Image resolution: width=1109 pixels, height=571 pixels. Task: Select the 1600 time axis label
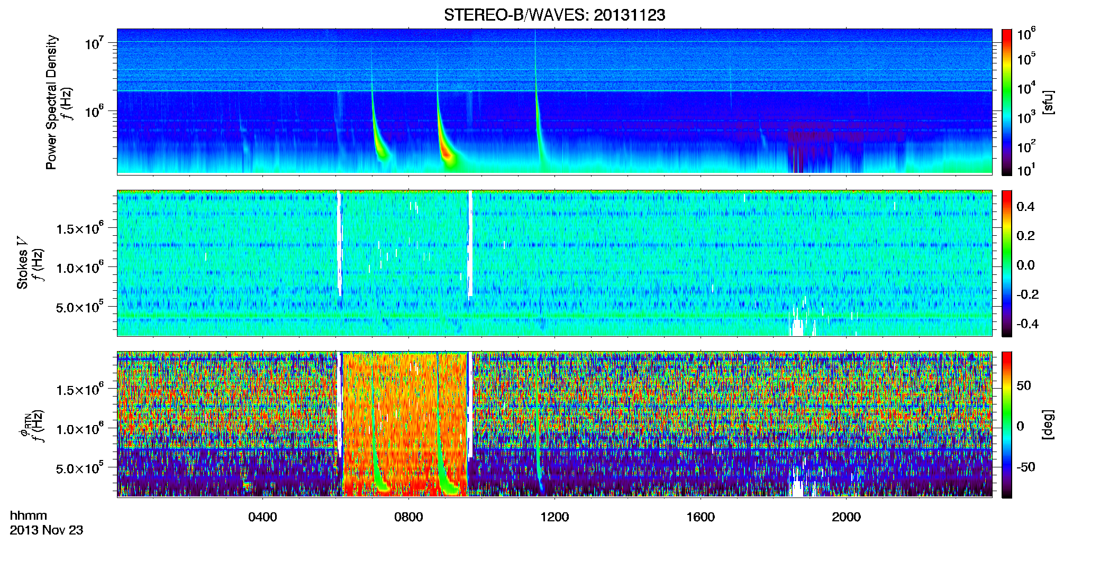701,517
